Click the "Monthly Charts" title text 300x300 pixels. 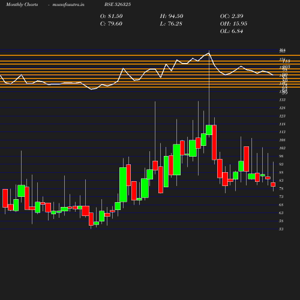tap(22, 5)
